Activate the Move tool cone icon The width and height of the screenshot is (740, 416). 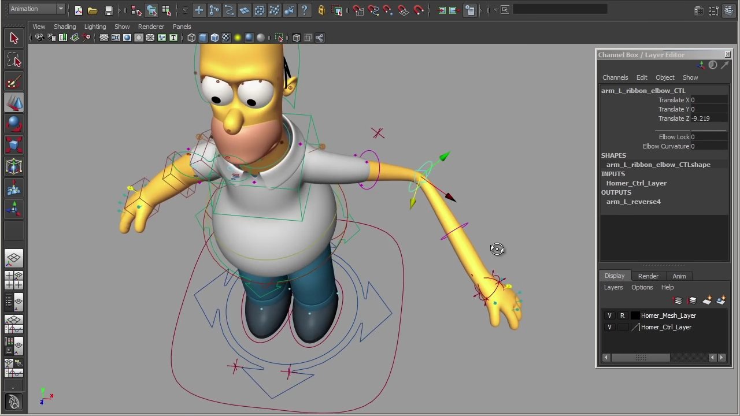pyautogui.click(x=14, y=103)
